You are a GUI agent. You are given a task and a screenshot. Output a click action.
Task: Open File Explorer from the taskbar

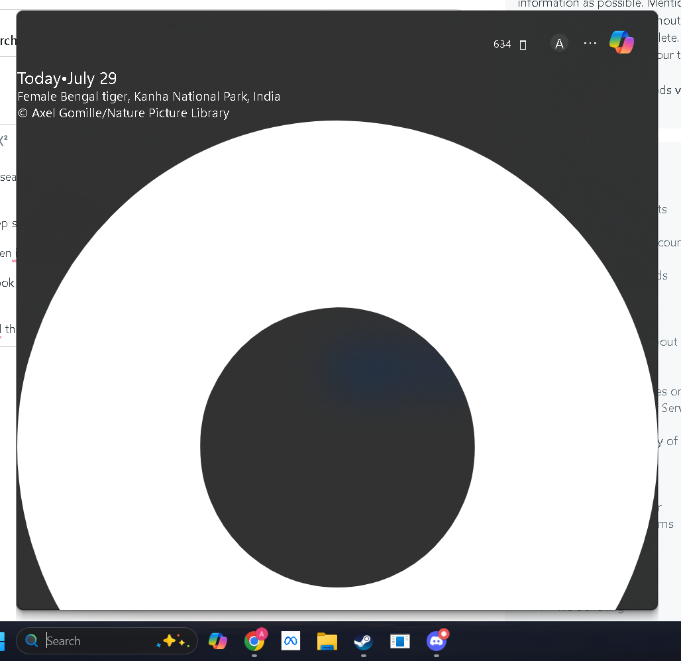pyautogui.click(x=327, y=641)
